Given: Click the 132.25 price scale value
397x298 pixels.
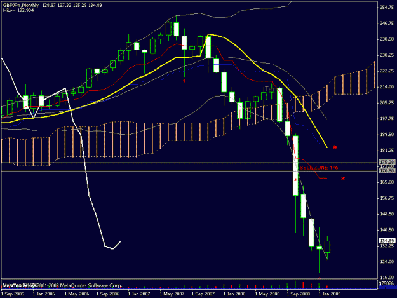Looking at the screenshot, I should coord(387,246).
